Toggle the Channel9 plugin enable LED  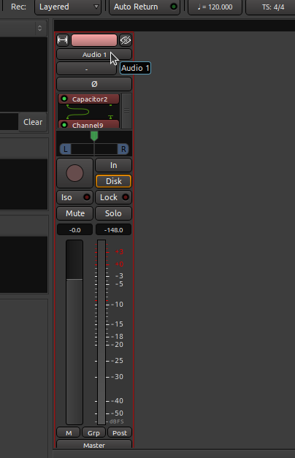(64, 125)
